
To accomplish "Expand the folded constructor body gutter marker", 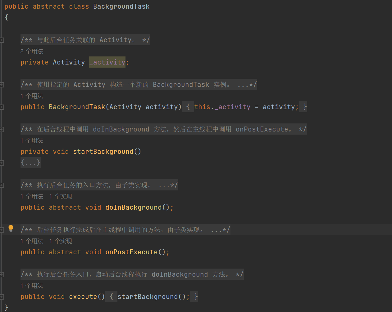I will pyautogui.click(x=2, y=107).
